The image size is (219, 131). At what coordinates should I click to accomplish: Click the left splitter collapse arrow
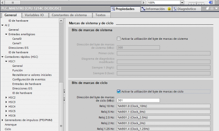(64, 92)
